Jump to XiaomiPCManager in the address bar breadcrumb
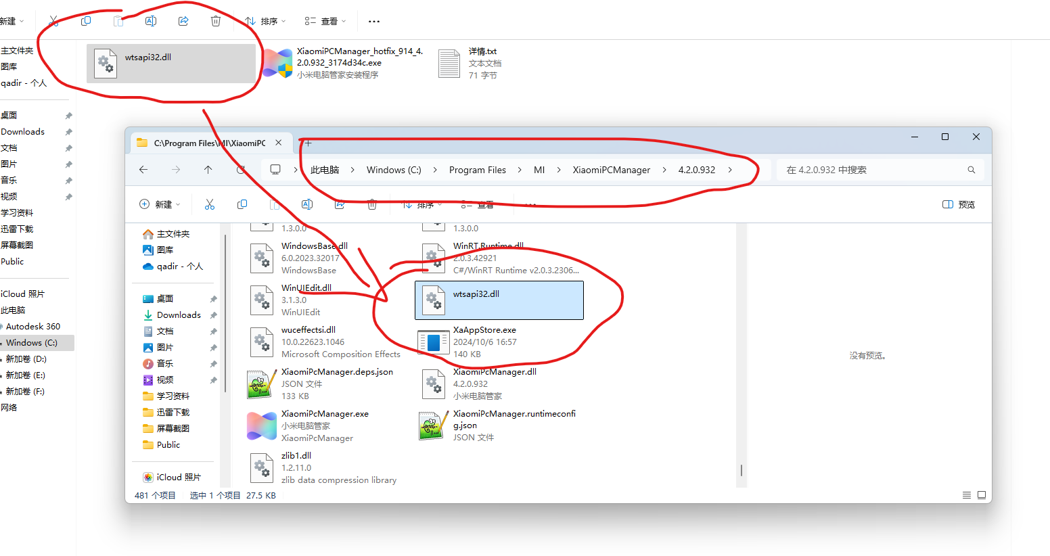This screenshot has height=556, width=1050. click(x=612, y=170)
